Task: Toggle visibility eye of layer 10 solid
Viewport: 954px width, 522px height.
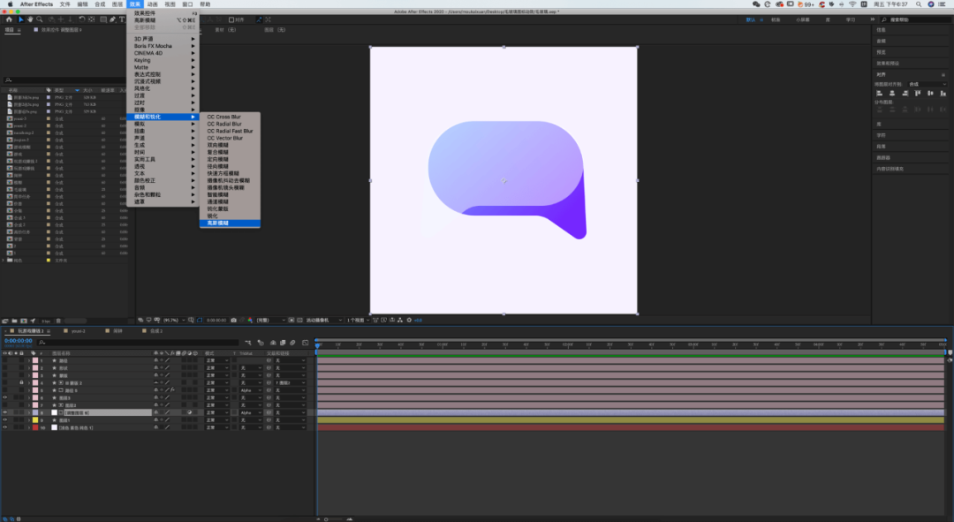Action: (5, 427)
